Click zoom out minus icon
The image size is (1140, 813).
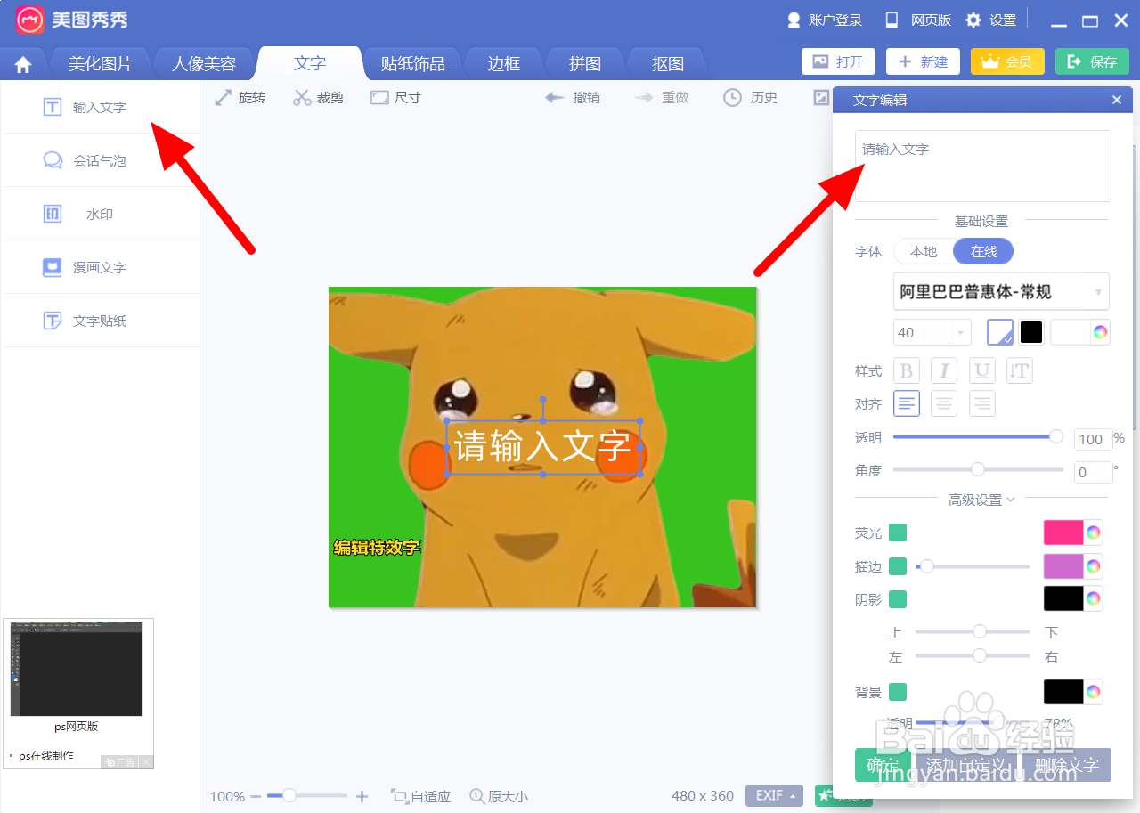[256, 796]
